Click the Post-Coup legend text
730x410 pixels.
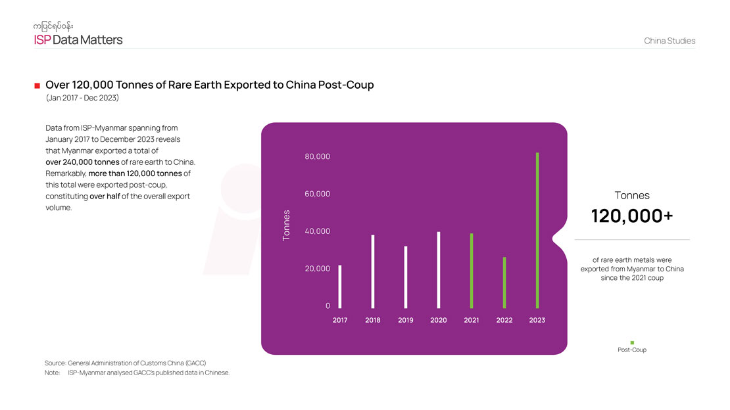click(632, 350)
